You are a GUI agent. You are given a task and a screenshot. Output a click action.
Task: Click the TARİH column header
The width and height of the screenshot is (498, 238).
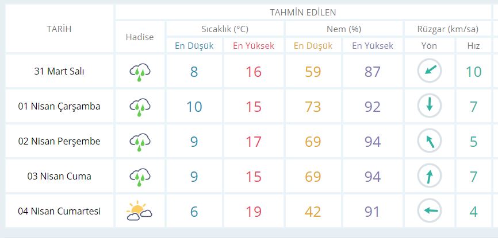coord(59,29)
